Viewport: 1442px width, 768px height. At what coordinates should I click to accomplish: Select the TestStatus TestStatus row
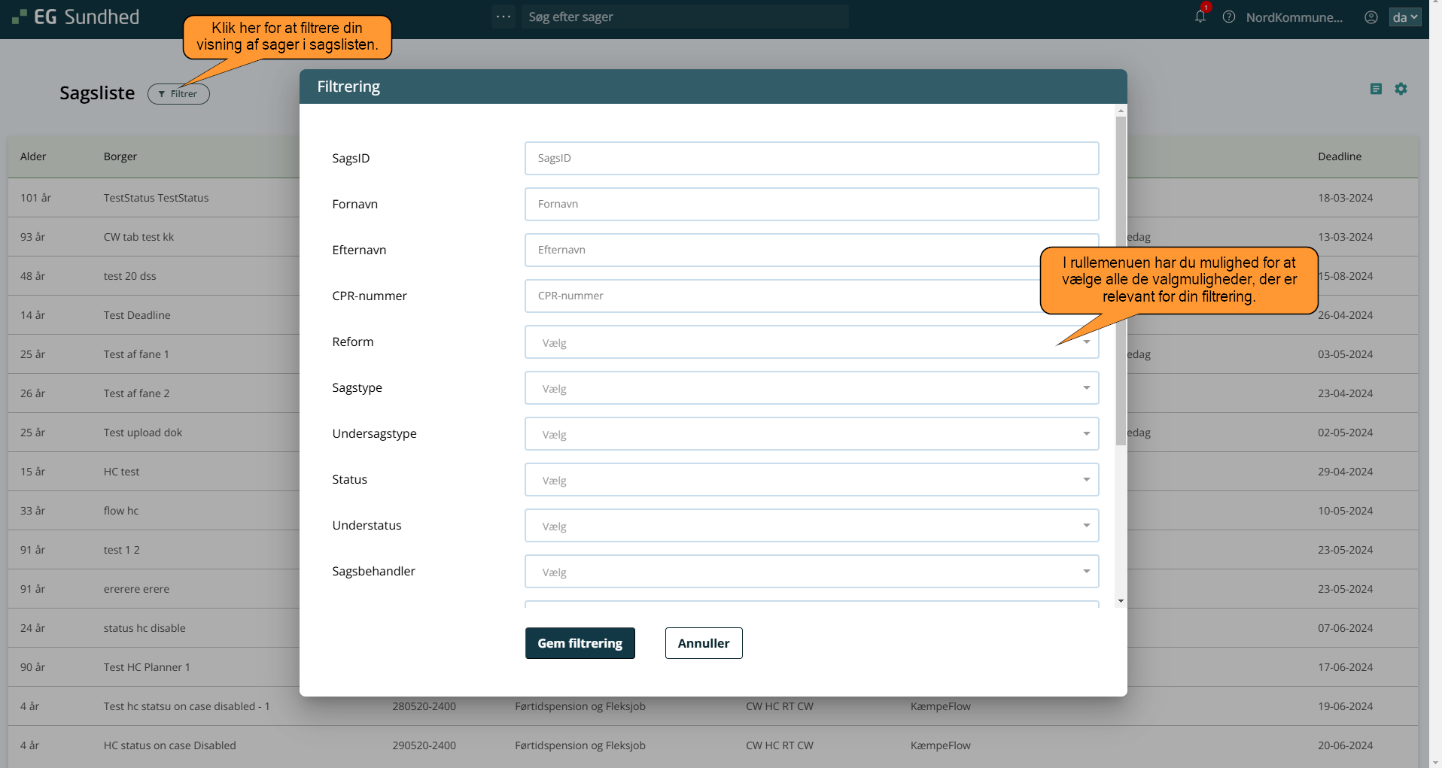tap(713, 198)
